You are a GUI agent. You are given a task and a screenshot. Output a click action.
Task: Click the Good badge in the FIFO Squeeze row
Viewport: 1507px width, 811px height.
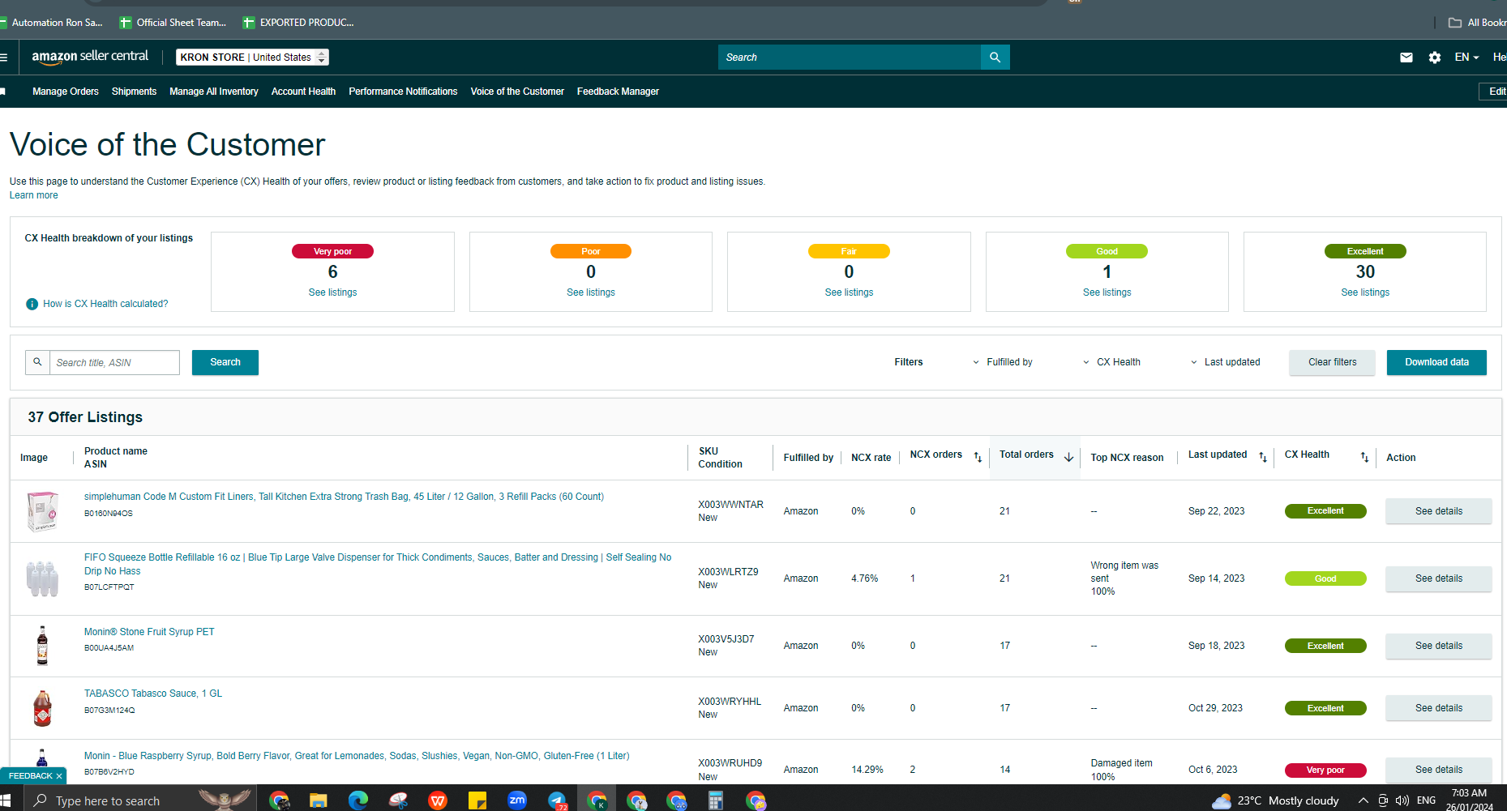(x=1325, y=578)
